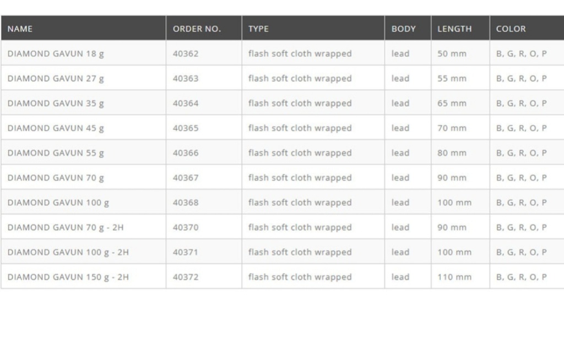The height and width of the screenshot is (354, 564).
Task: Select the DIAMOND GAVUN 45 g name cell
Action: [x=56, y=128]
